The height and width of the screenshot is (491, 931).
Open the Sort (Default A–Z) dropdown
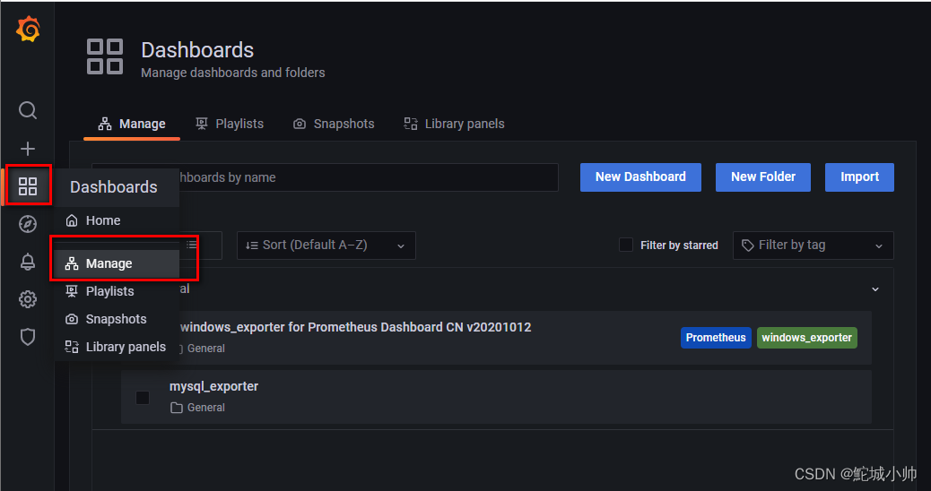326,245
